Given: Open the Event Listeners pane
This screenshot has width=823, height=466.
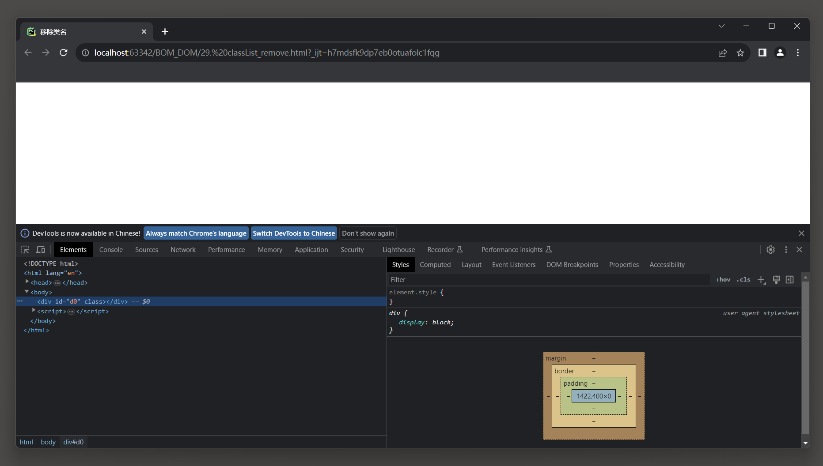Looking at the screenshot, I should [514, 265].
